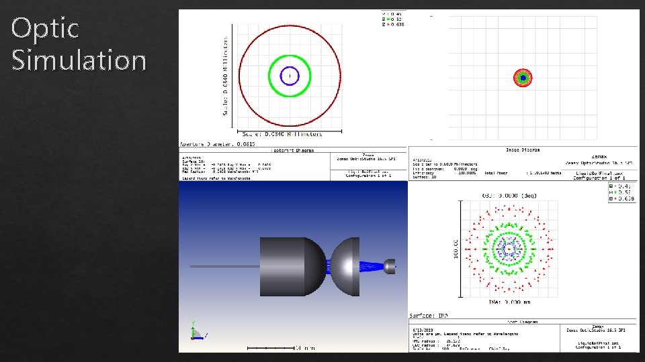Click the 'IMA: 0.000 mm' label

[x=509, y=302]
